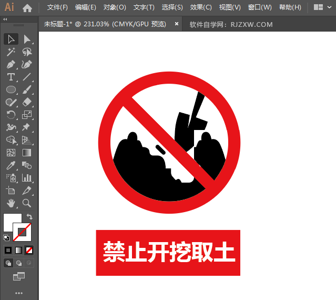Select the Type tool
336x300 pixels.
(11, 77)
